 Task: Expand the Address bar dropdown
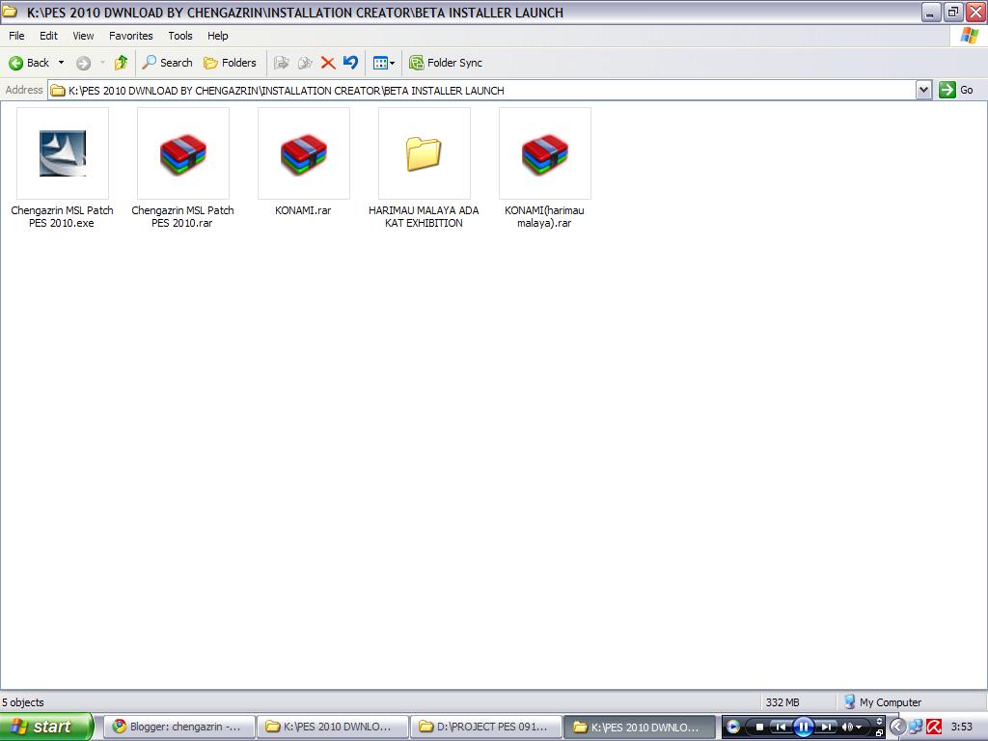pos(923,90)
